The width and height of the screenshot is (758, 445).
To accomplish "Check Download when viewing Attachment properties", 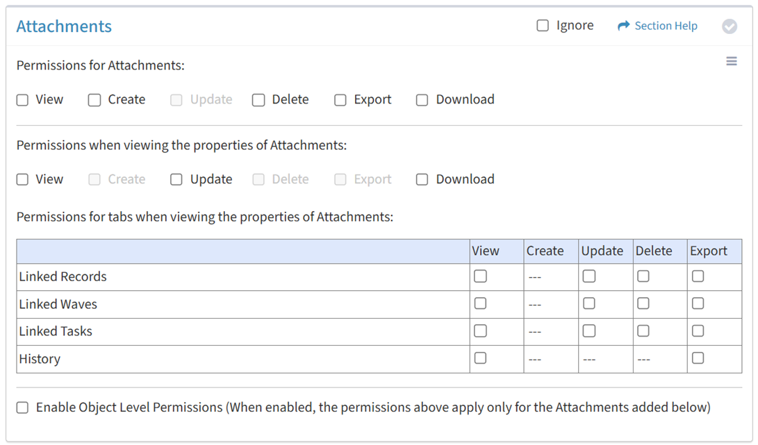I will [422, 180].
